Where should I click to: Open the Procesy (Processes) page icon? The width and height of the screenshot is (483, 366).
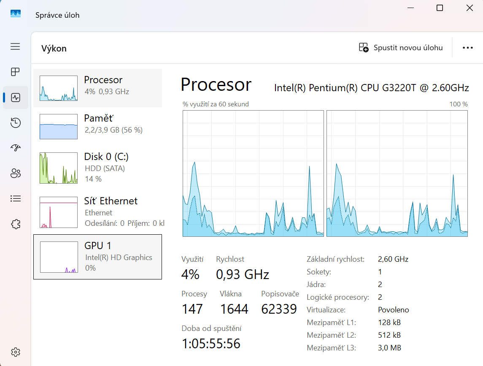click(15, 72)
